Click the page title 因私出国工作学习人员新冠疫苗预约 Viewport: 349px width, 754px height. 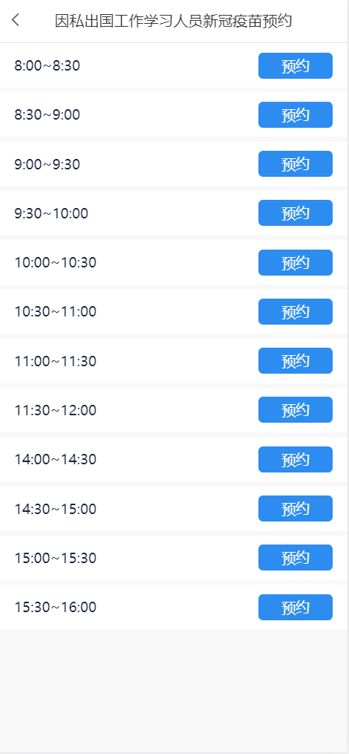coord(173,21)
